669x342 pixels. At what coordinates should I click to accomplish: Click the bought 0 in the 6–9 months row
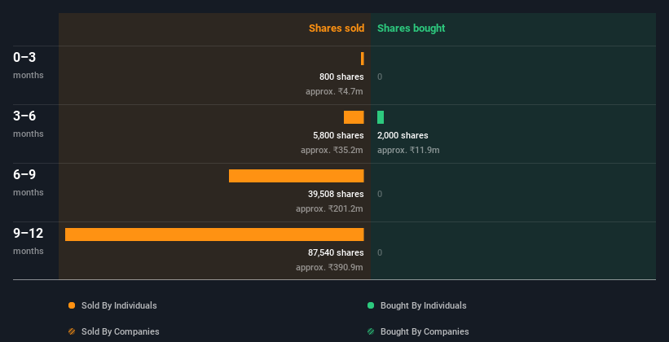click(x=380, y=194)
